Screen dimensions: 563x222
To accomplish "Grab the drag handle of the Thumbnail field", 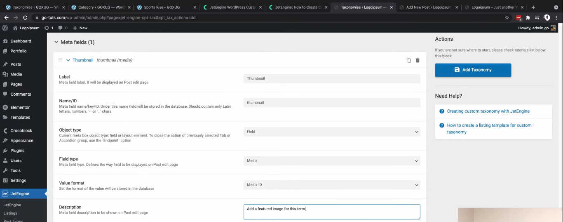I will click(x=60, y=60).
